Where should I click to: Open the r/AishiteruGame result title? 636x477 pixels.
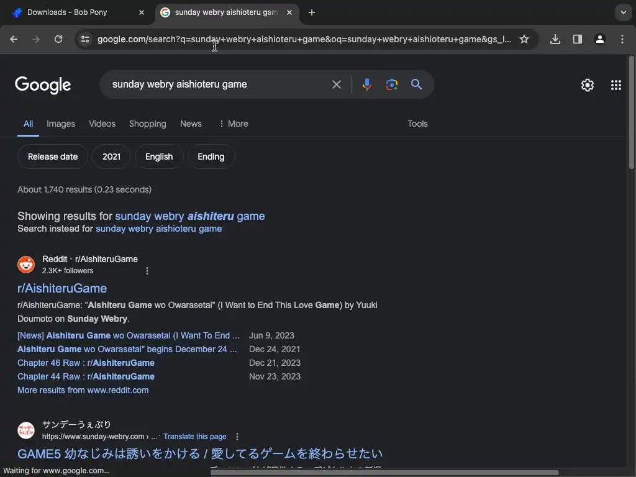[62, 288]
